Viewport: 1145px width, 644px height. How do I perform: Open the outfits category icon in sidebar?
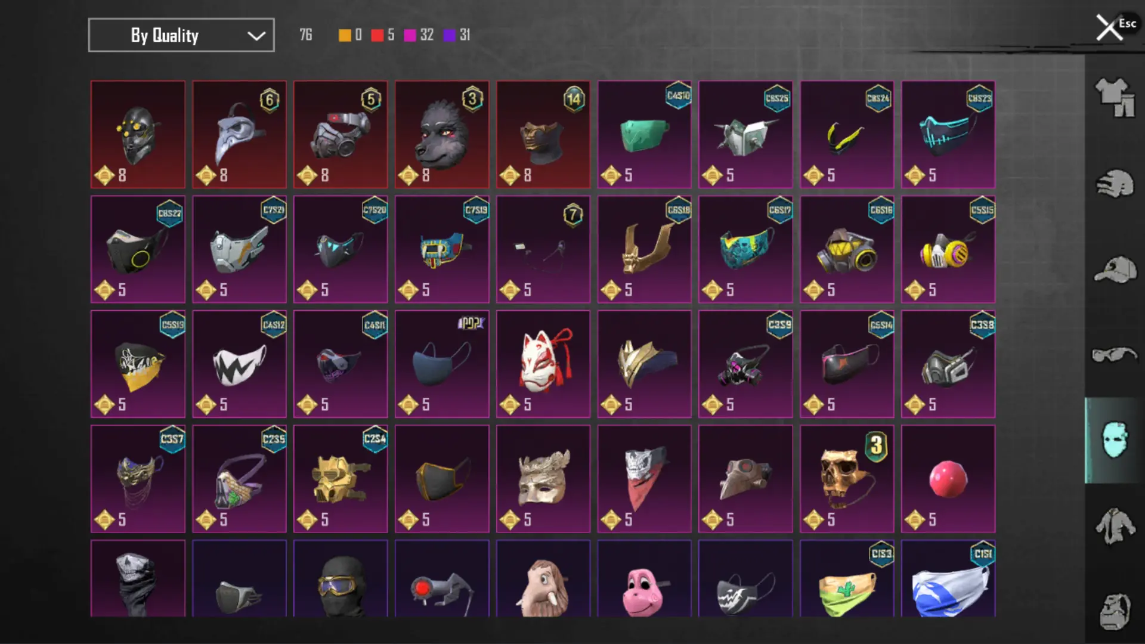coord(1114,97)
